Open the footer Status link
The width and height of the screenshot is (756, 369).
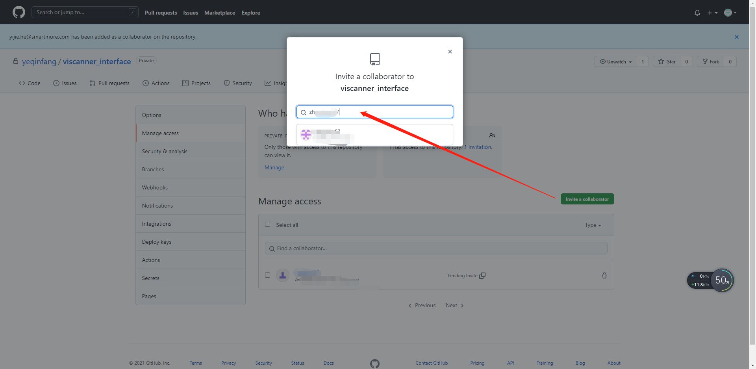click(298, 363)
